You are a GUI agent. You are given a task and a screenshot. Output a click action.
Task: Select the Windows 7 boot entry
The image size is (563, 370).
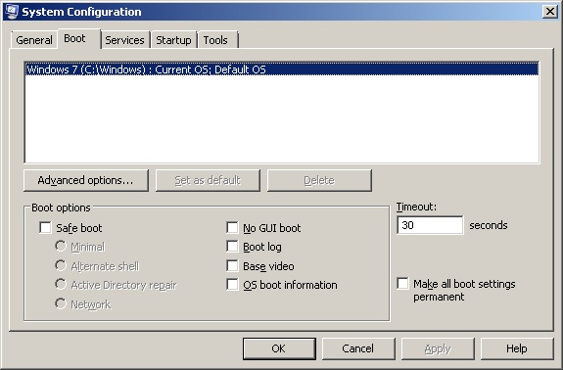[282, 69]
